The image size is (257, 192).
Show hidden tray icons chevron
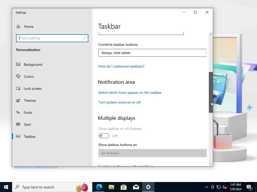coord(207,187)
